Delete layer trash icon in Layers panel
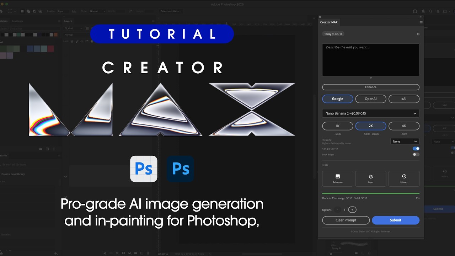Viewport: 455px width, 256px height. [148, 253]
